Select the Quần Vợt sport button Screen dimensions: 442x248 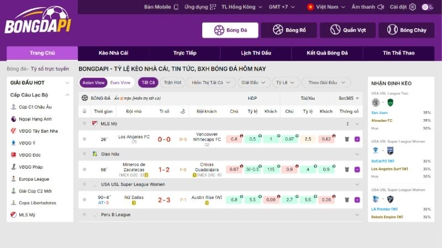coord(348,30)
